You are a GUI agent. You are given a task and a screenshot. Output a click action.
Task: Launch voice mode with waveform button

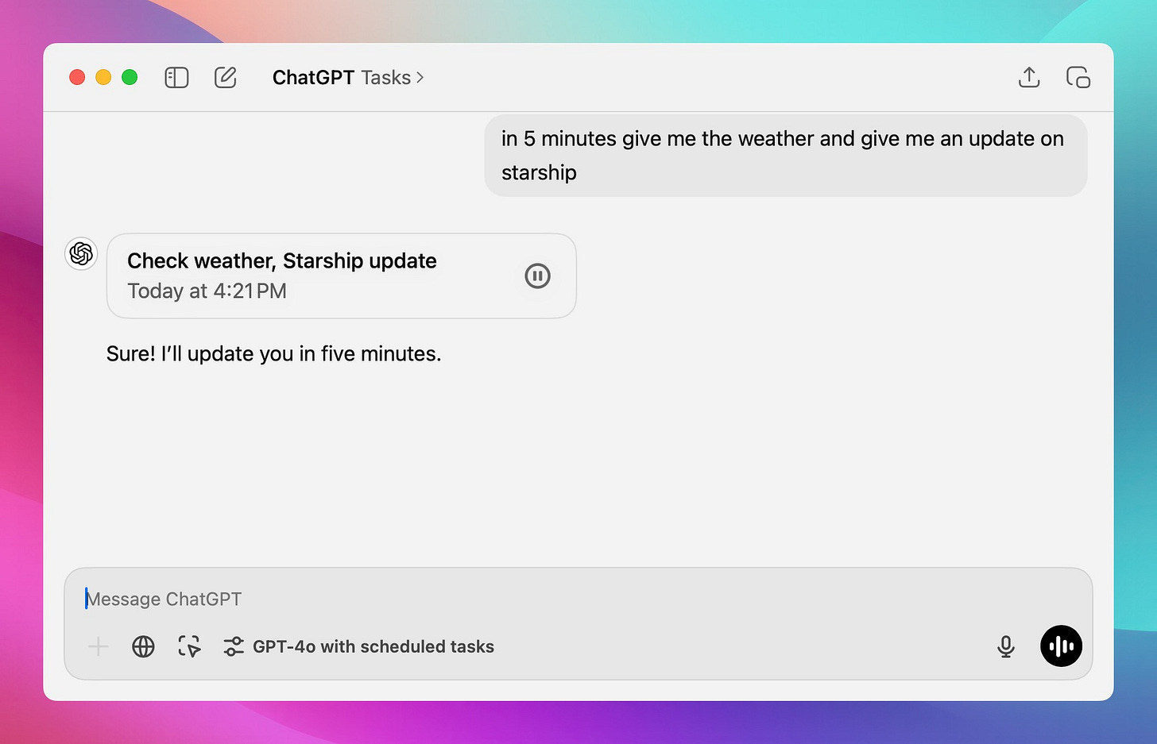point(1062,646)
